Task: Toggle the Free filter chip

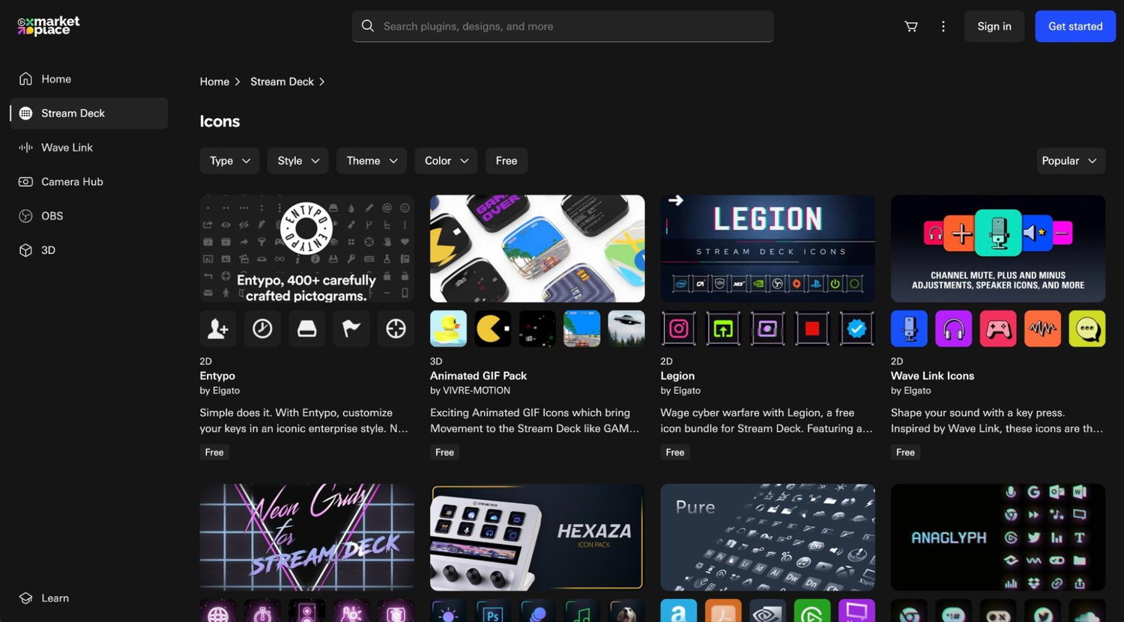Action: pos(506,161)
